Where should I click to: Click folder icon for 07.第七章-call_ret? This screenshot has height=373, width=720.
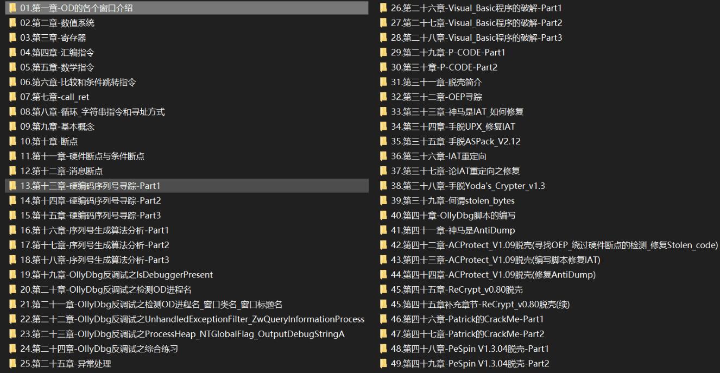(x=12, y=97)
